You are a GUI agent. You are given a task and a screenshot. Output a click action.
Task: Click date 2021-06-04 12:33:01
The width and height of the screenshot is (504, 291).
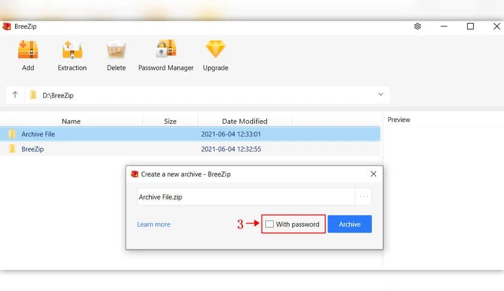[x=231, y=134]
